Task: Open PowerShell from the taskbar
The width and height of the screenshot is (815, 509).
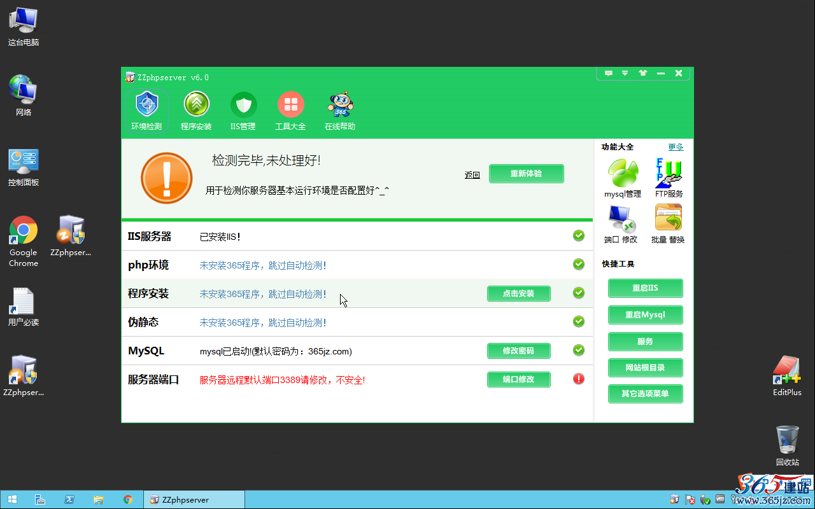Action: [x=69, y=499]
